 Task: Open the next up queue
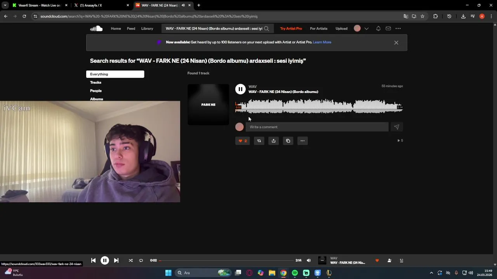point(401,260)
